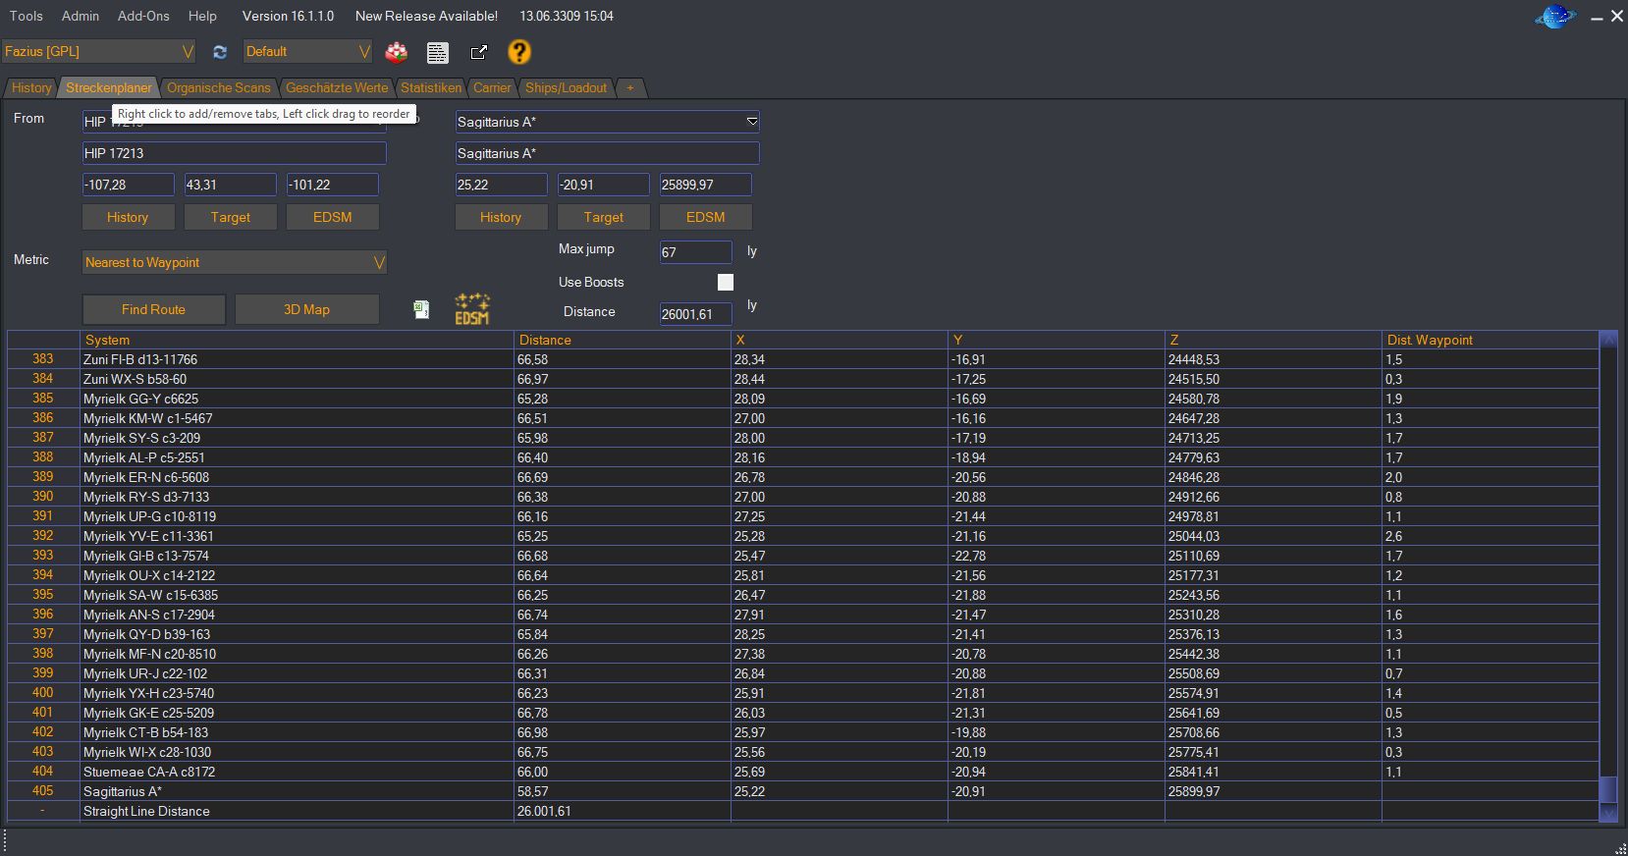Export route with Excel file icon

[x=421, y=310]
